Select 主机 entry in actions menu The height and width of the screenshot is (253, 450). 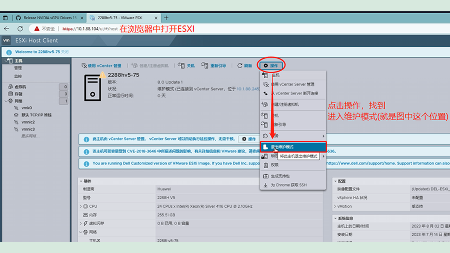coord(293,75)
